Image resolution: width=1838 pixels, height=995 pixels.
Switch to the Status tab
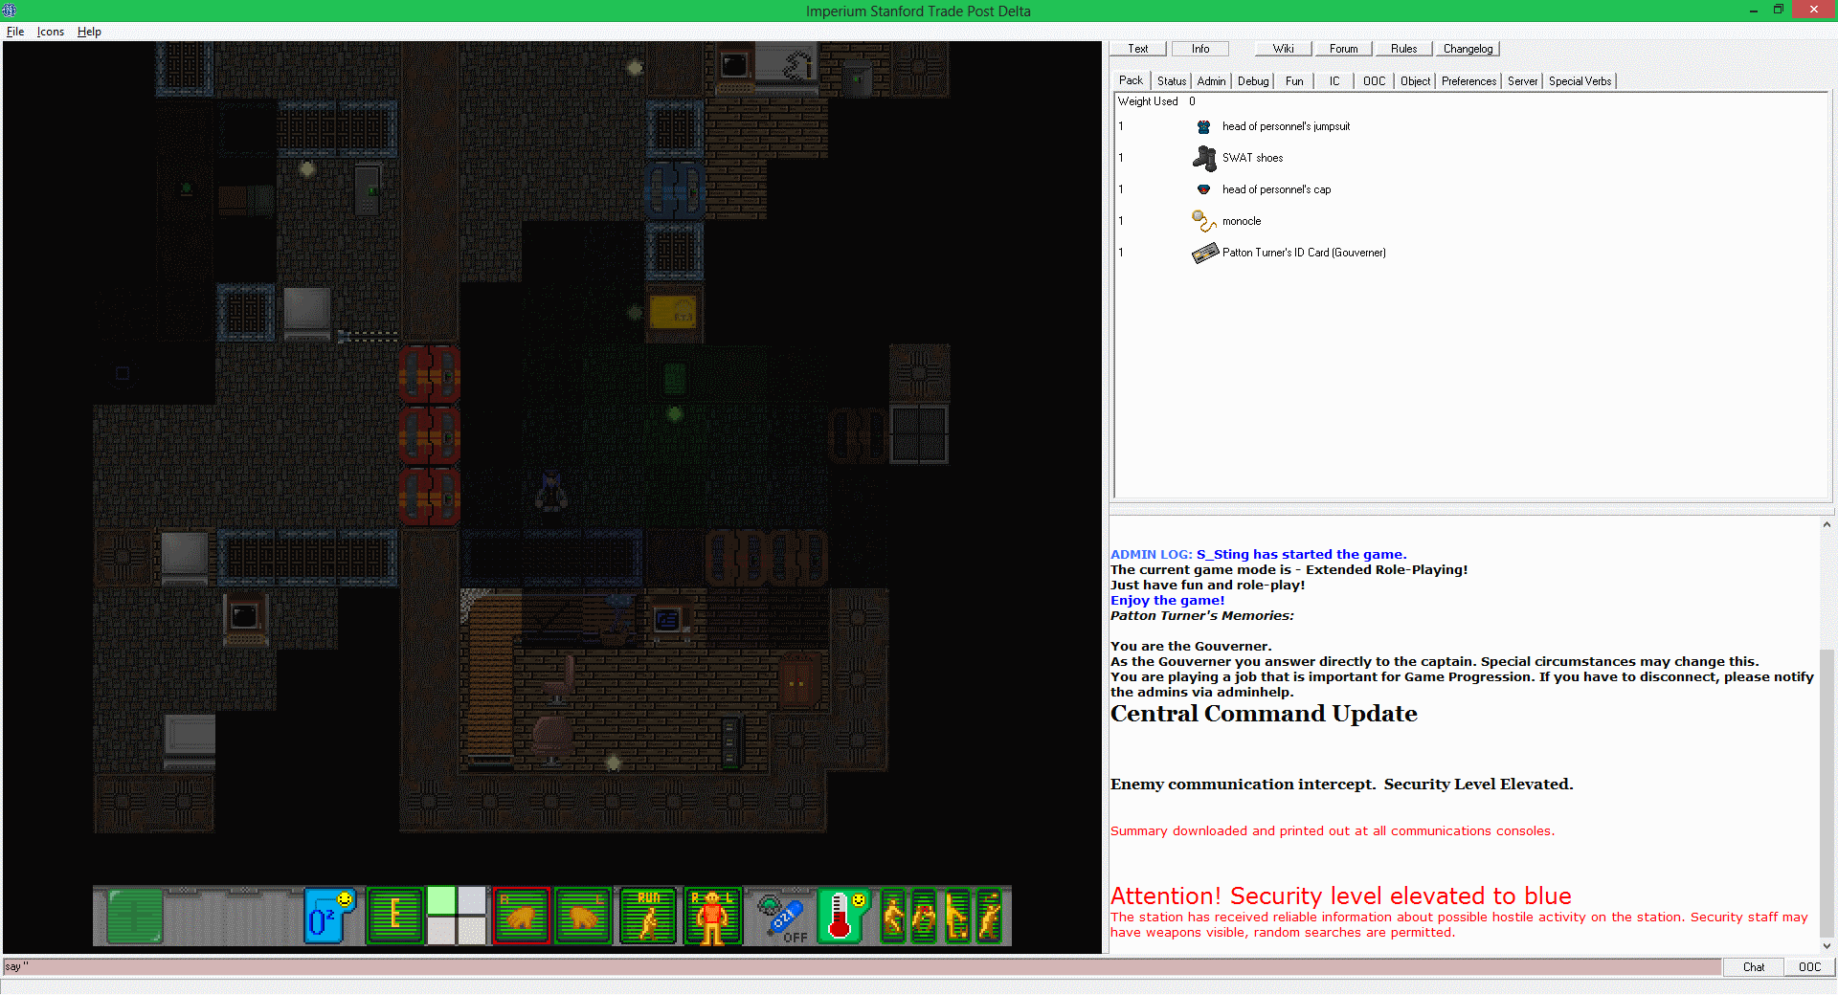pos(1172,81)
